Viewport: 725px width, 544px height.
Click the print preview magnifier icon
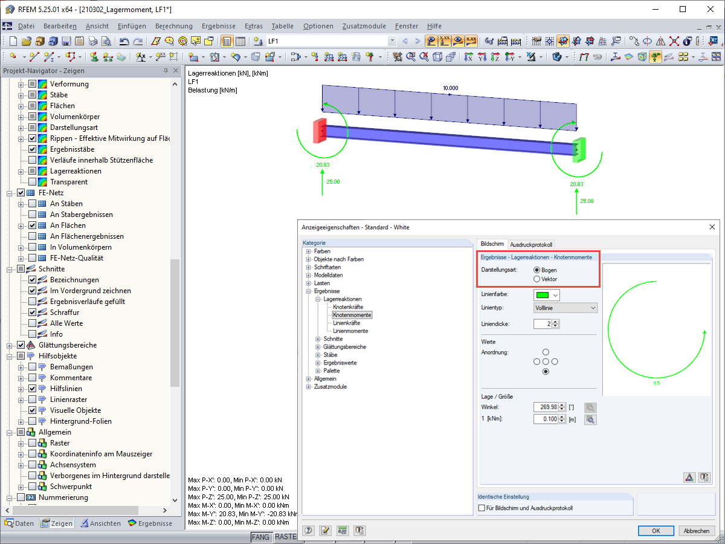(106, 41)
